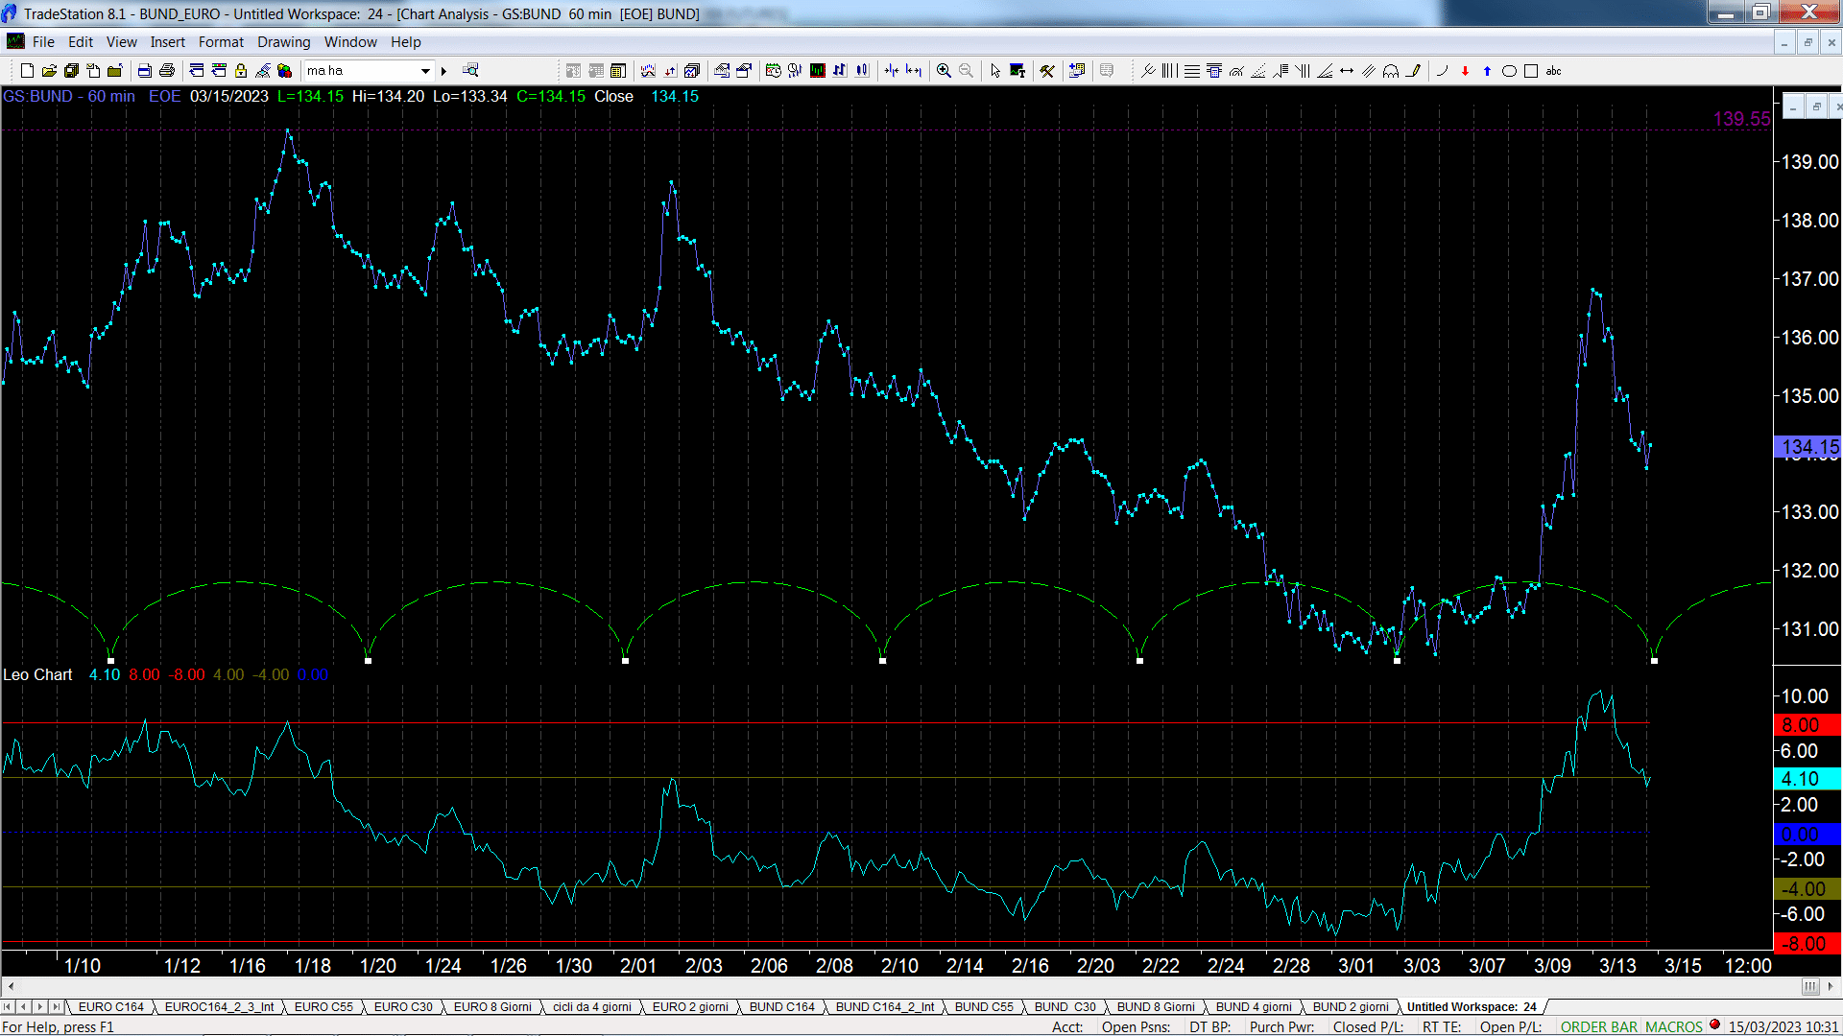Screen dimensions: 1843x1036
Task: Click the alarm clock toolbar icon
Action: coord(773,71)
